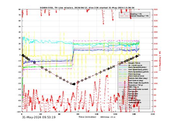
Task: Click the VBD bias = 0 cc text
Action: [x=108, y=117]
